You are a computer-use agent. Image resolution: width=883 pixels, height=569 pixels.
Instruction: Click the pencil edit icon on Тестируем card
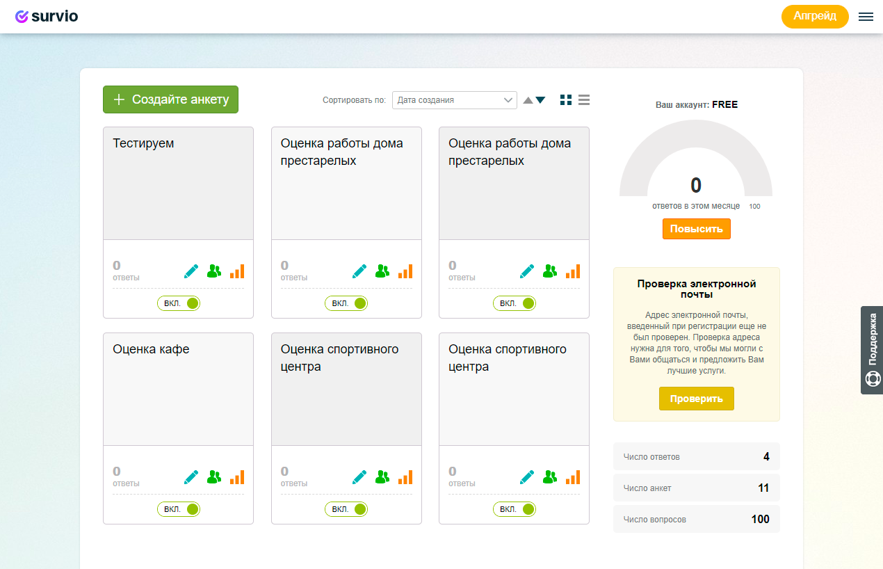point(191,271)
